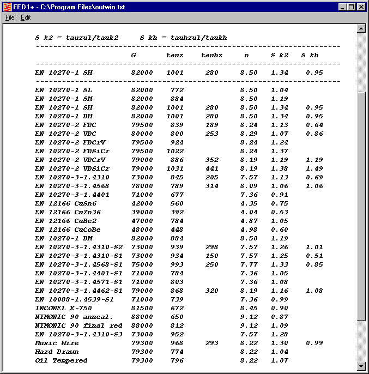
Task: Minimize the FED1+ window
Action: pyautogui.click(x=342, y=7)
